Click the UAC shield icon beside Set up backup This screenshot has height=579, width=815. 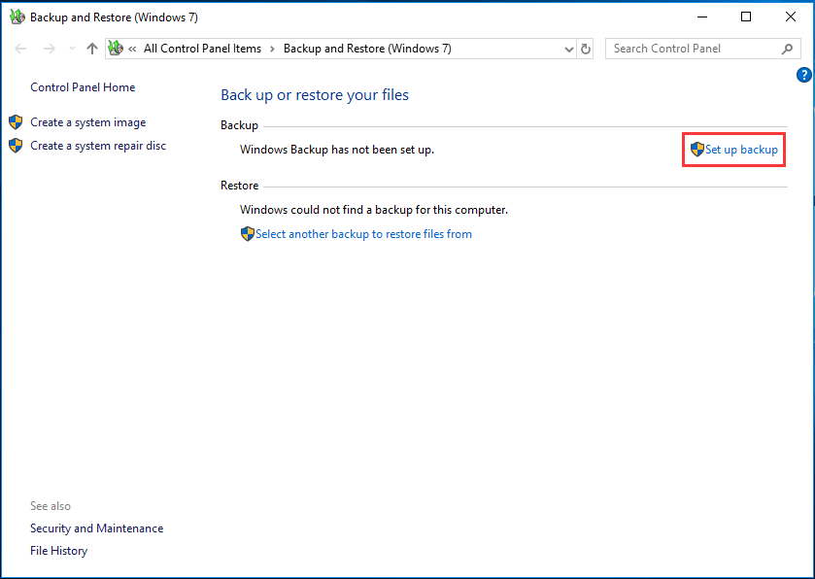click(697, 150)
